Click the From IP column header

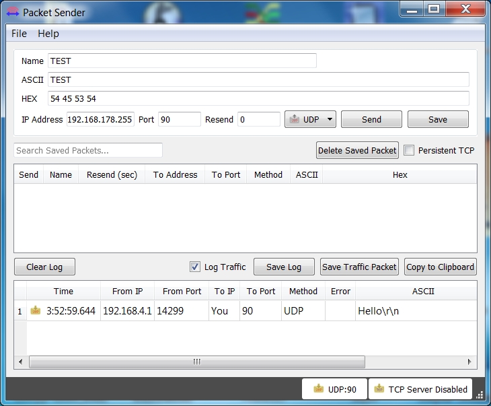coord(127,292)
